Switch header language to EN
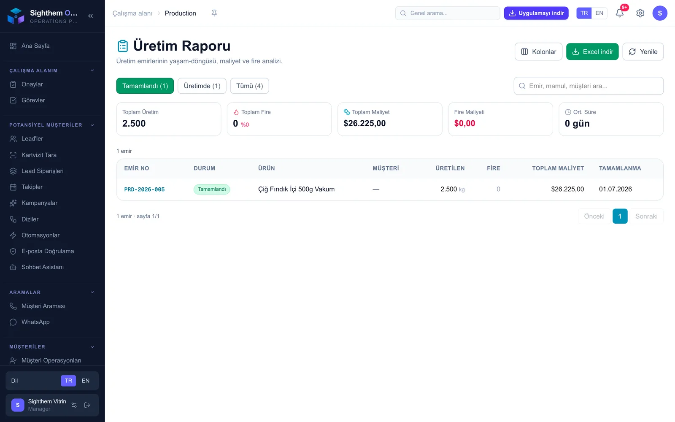 (599, 13)
